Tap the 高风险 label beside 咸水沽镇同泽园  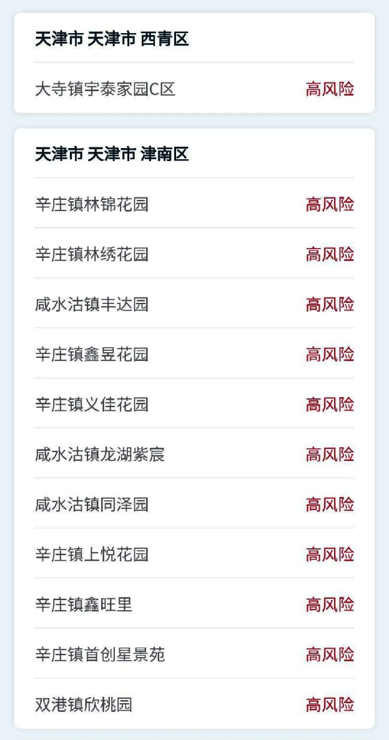click(330, 505)
